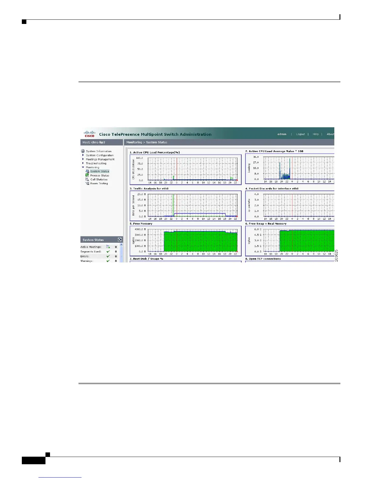Image resolution: width=371 pixels, height=480 pixels.
Task: Click the System Status monitor icon
Action: tap(87, 171)
